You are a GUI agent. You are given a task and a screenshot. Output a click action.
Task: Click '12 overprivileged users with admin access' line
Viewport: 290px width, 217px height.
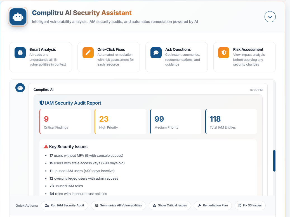pos(84,179)
